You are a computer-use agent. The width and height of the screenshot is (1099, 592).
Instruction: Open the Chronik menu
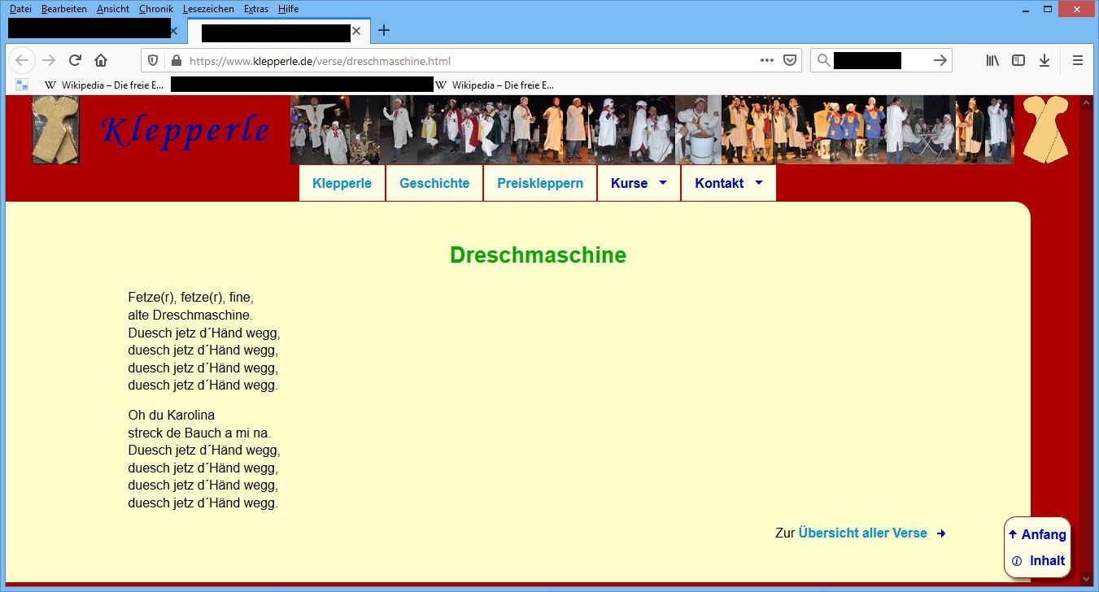(155, 9)
